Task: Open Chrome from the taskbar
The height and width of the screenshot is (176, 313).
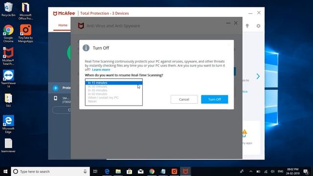Action: (152, 172)
